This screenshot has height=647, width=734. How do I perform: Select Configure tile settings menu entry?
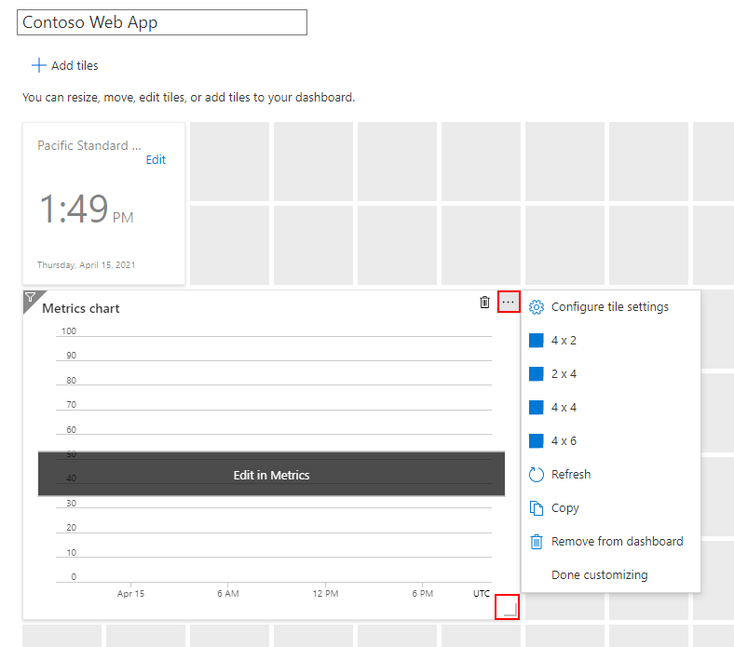tap(609, 307)
